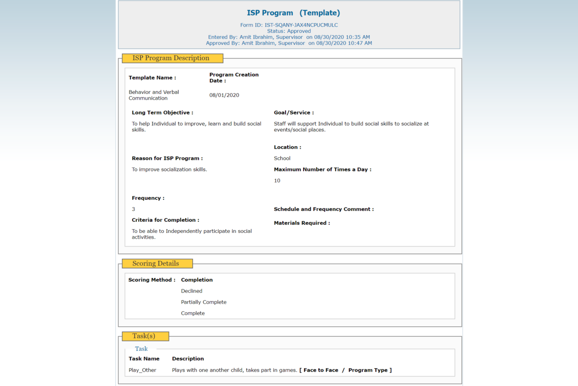Viewport: 578px width, 386px height.
Task: Click the ISP Program (Template) title
Action: 293,13
